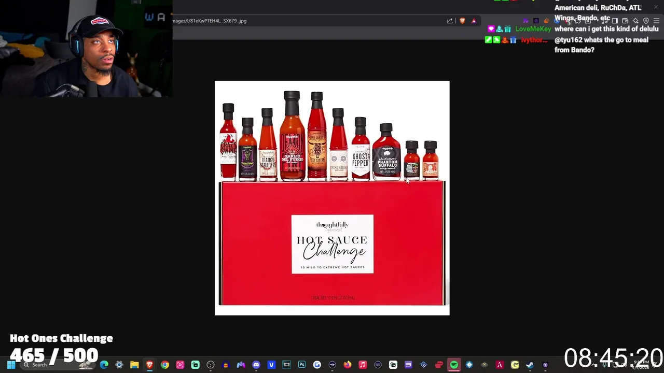This screenshot has height=373, width=664.
Task: Close the browser window with X
Action: coord(656,6)
